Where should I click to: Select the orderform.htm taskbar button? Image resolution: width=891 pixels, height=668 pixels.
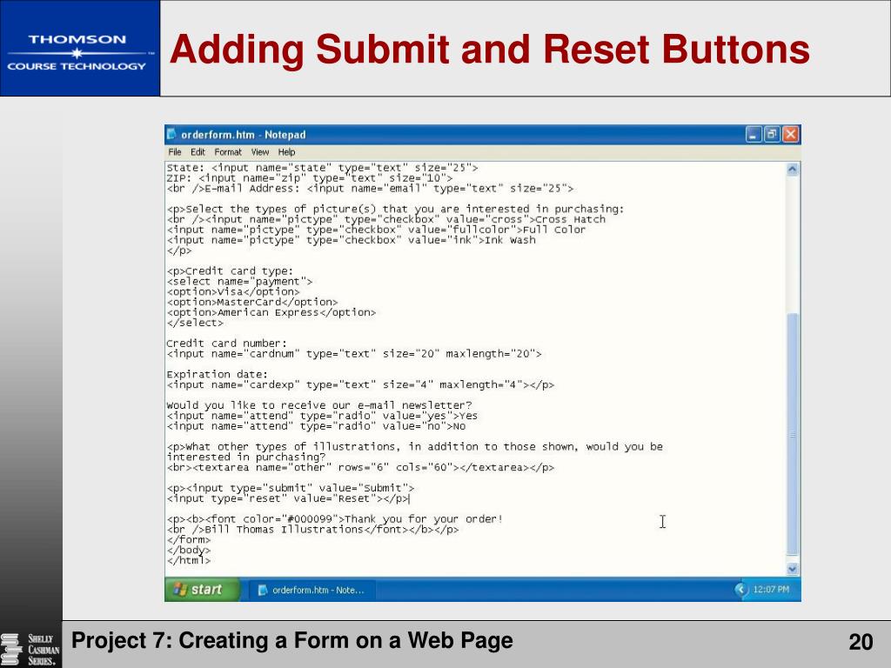coord(312,591)
